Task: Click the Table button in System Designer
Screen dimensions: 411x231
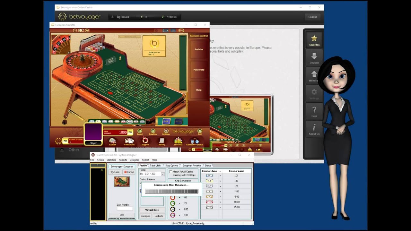Action: pos(115,172)
